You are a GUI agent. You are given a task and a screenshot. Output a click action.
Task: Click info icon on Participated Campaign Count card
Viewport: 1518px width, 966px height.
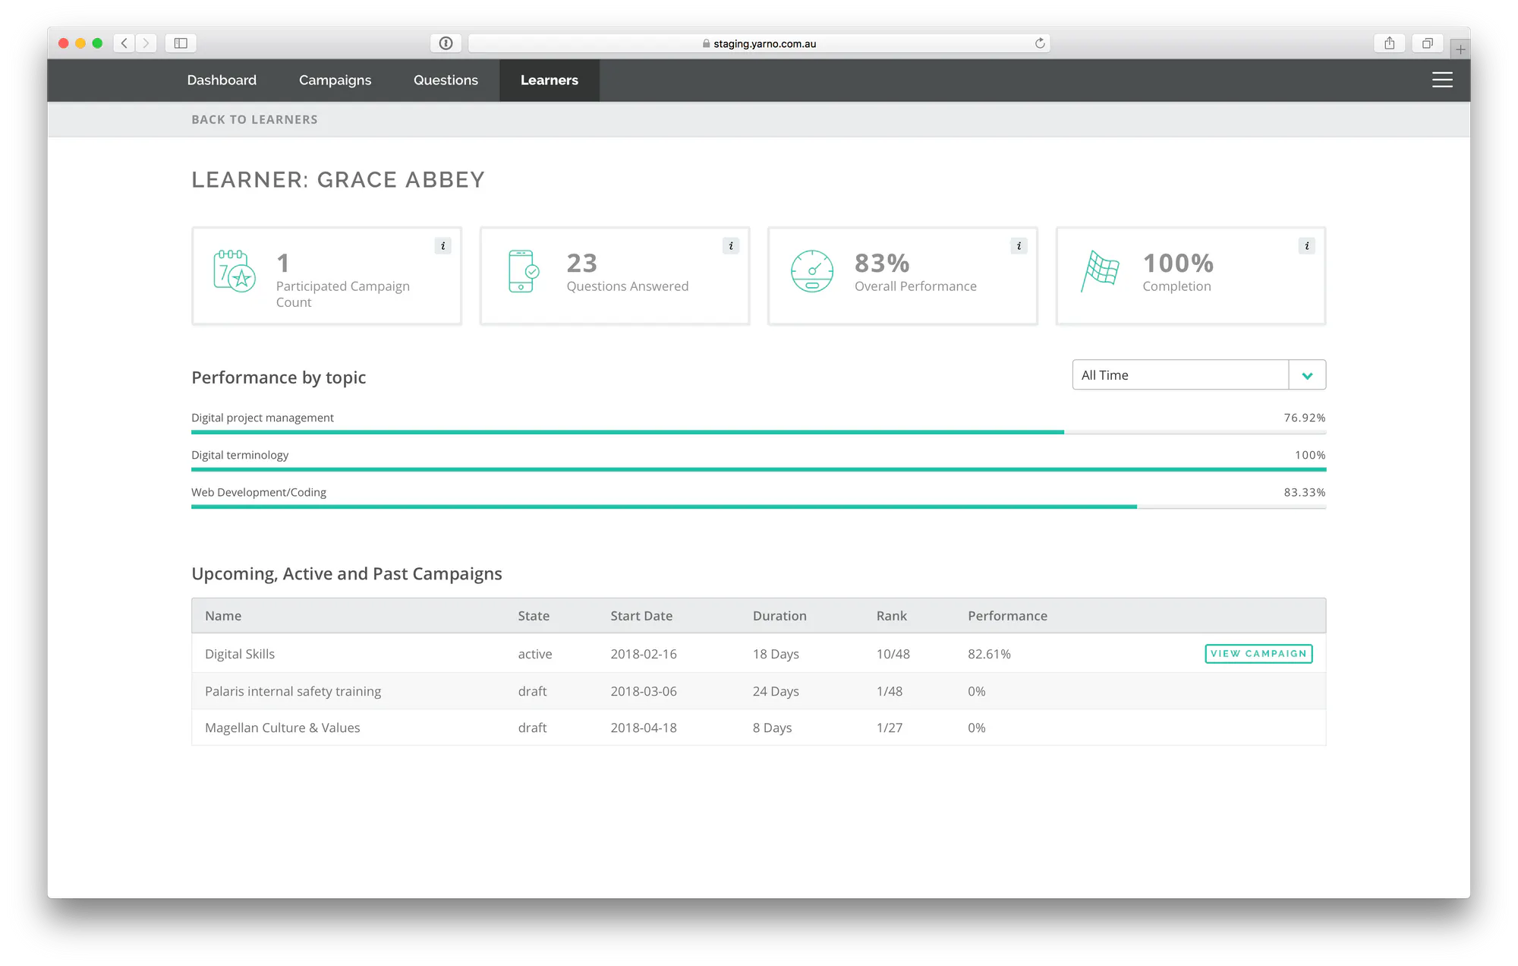(443, 245)
